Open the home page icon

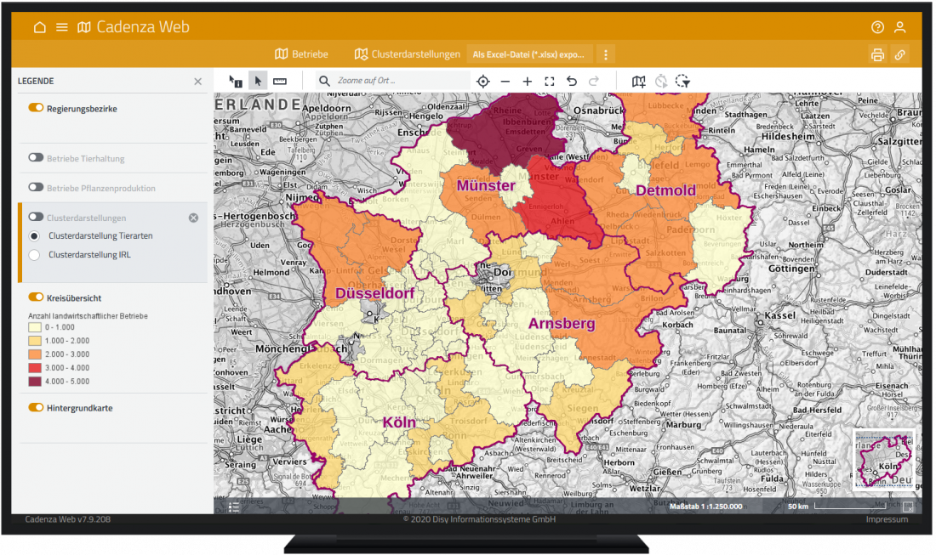(x=39, y=27)
